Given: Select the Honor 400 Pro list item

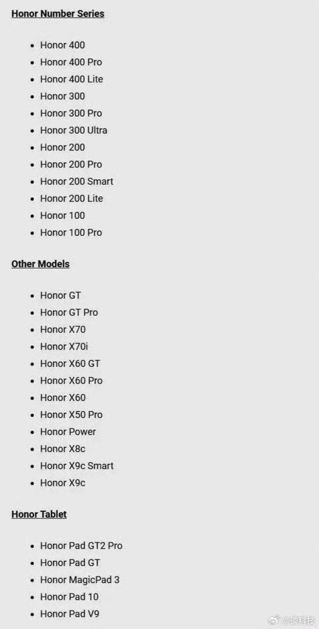Looking at the screenshot, I should (71, 62).
